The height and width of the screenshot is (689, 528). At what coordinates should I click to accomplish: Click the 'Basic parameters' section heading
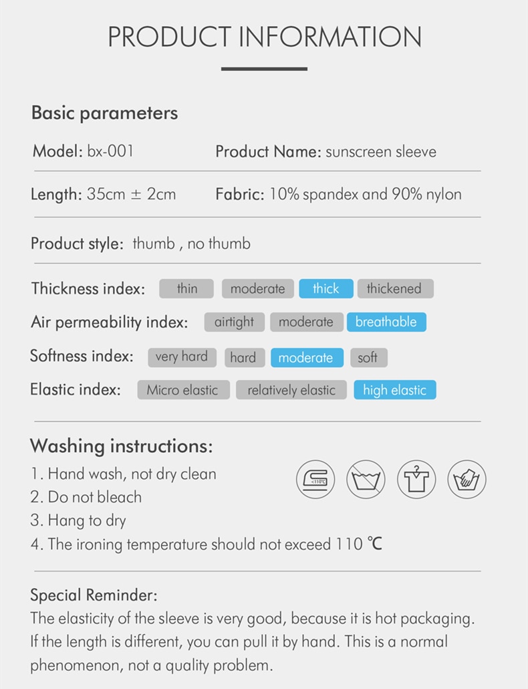(104, 113)
